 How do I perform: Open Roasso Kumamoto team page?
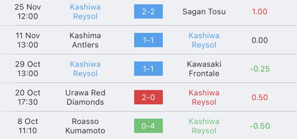coord(85,126)
